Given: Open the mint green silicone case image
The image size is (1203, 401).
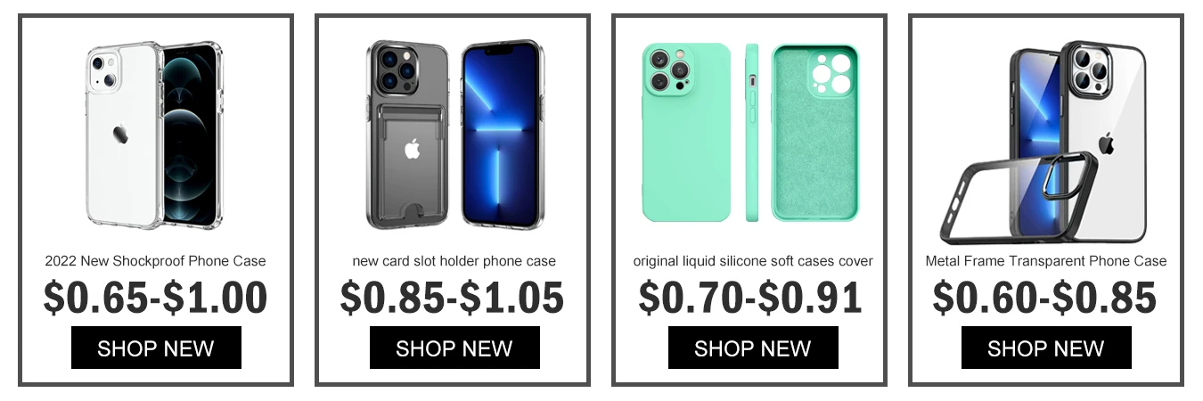Looking at the screenshot, I should (750, 133).
